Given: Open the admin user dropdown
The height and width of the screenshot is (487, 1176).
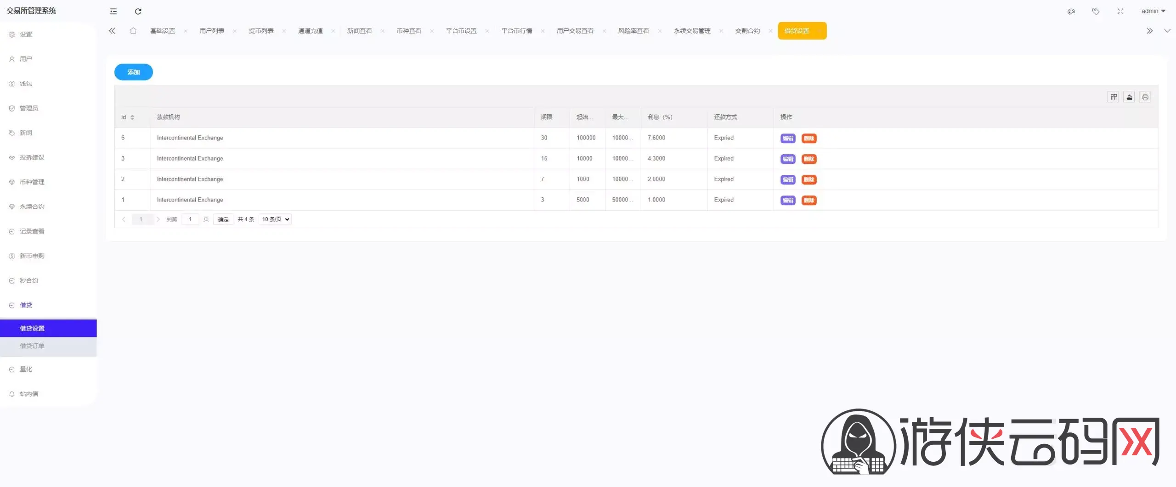Looking at the screenshot, I should click(x=1153, y=11).
